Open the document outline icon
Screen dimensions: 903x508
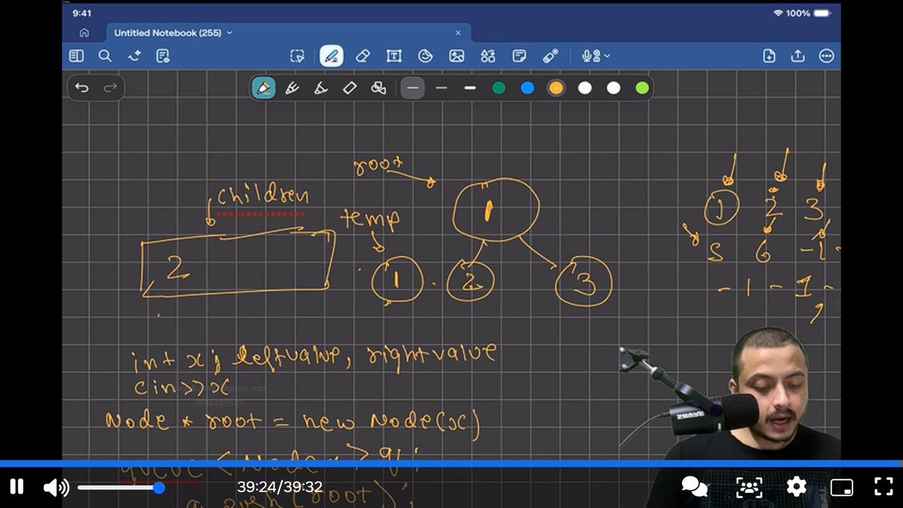tap(163, 56)
